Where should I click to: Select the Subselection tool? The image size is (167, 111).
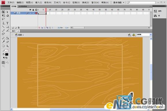pos(7,12)
